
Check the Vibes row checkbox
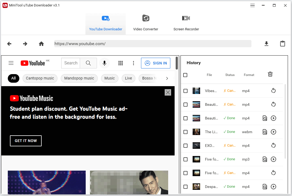[x=185, y=91]
